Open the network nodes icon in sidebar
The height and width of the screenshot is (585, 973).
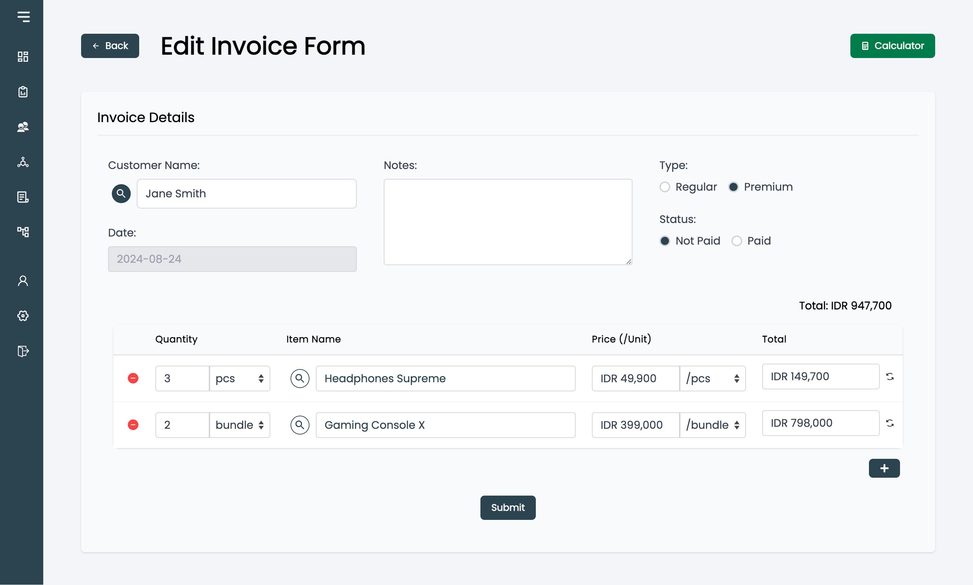coord(23,162)
